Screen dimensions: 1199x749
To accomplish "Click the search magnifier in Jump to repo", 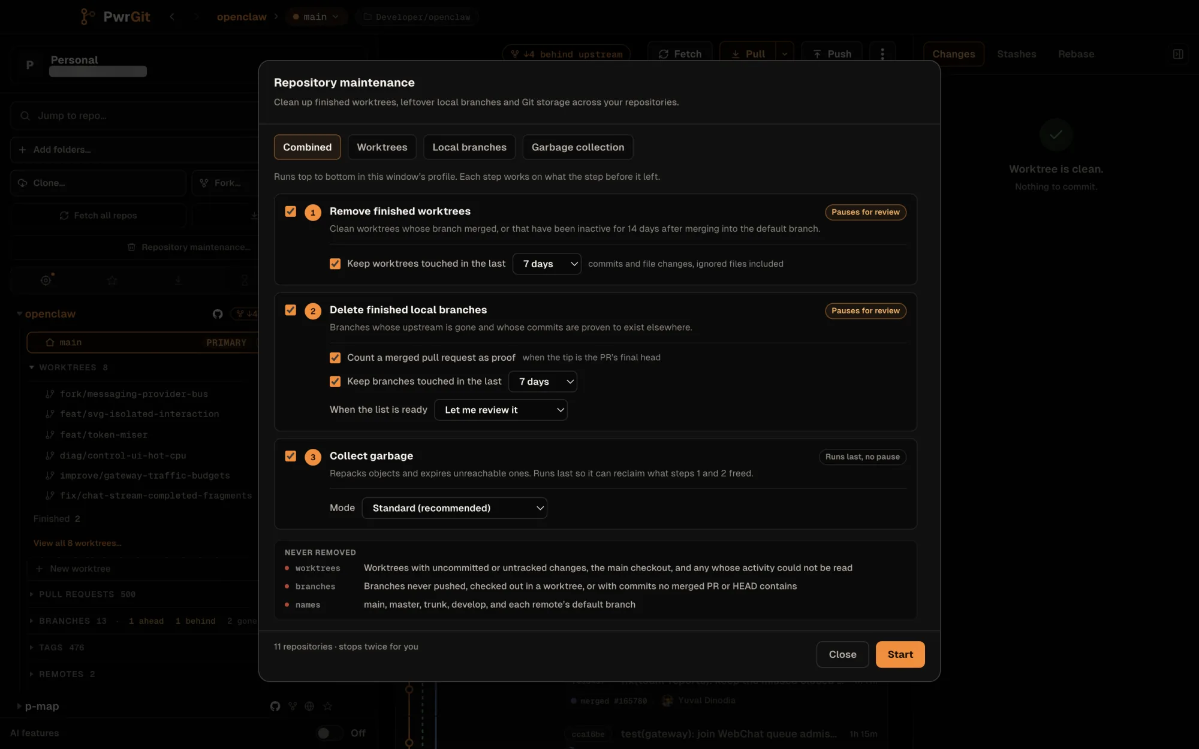I will pyautogui.click(x=25, y=116).
